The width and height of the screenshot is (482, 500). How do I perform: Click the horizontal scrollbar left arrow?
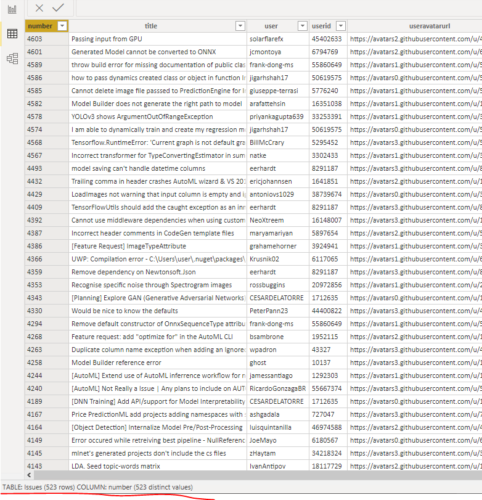(29, 475)
